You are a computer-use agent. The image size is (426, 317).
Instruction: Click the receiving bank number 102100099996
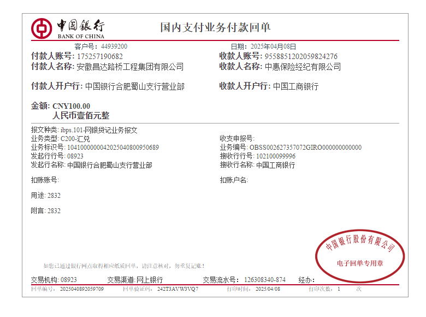coord(276,156)
